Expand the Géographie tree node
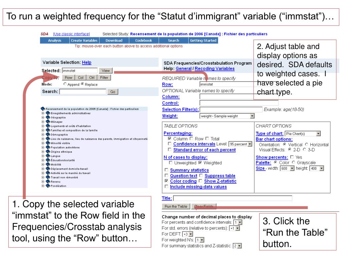 [x=43, y=118]
